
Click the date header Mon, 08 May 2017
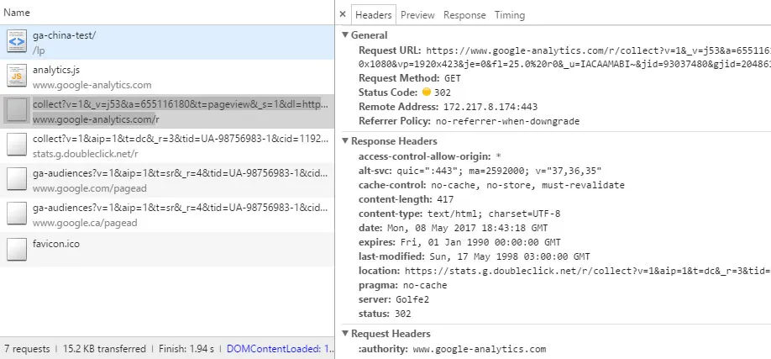coord(466,228)
